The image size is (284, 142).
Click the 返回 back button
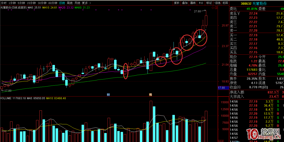coord(225,3)
